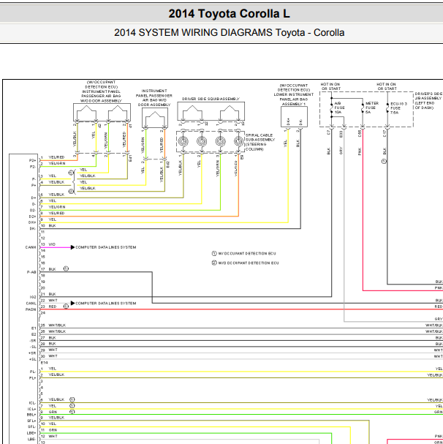
Task: Click the "BBL+" terminal label
Action: point(31,415)
